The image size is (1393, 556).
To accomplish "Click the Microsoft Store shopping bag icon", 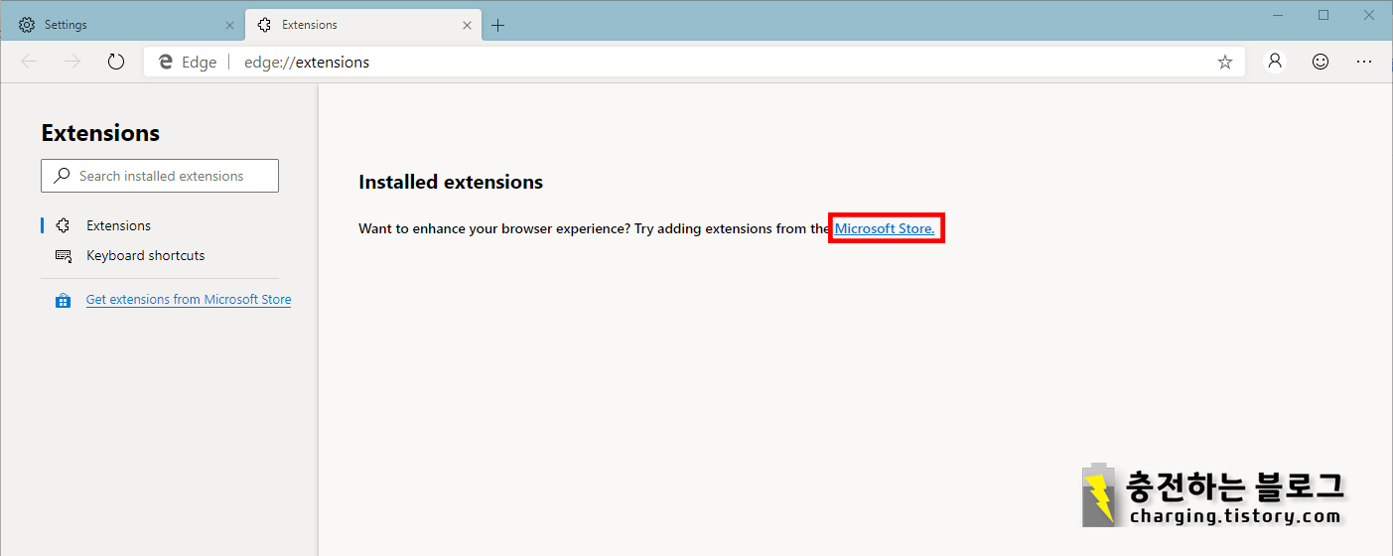I will pos(64,300).
